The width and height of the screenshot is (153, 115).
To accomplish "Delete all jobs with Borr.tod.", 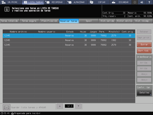I will point(144,51).
